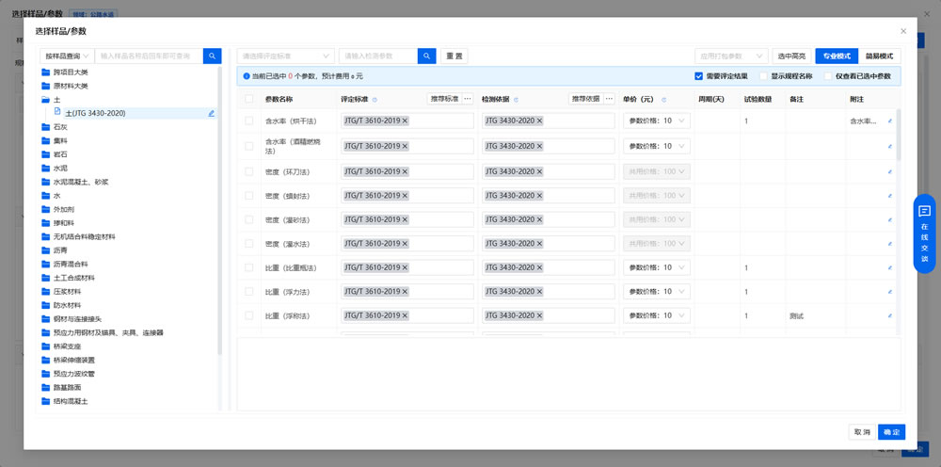Viewport: 941px width, 467px height.
Task: Click the info icon beside 评定标准 header
Action: (375, 99)
